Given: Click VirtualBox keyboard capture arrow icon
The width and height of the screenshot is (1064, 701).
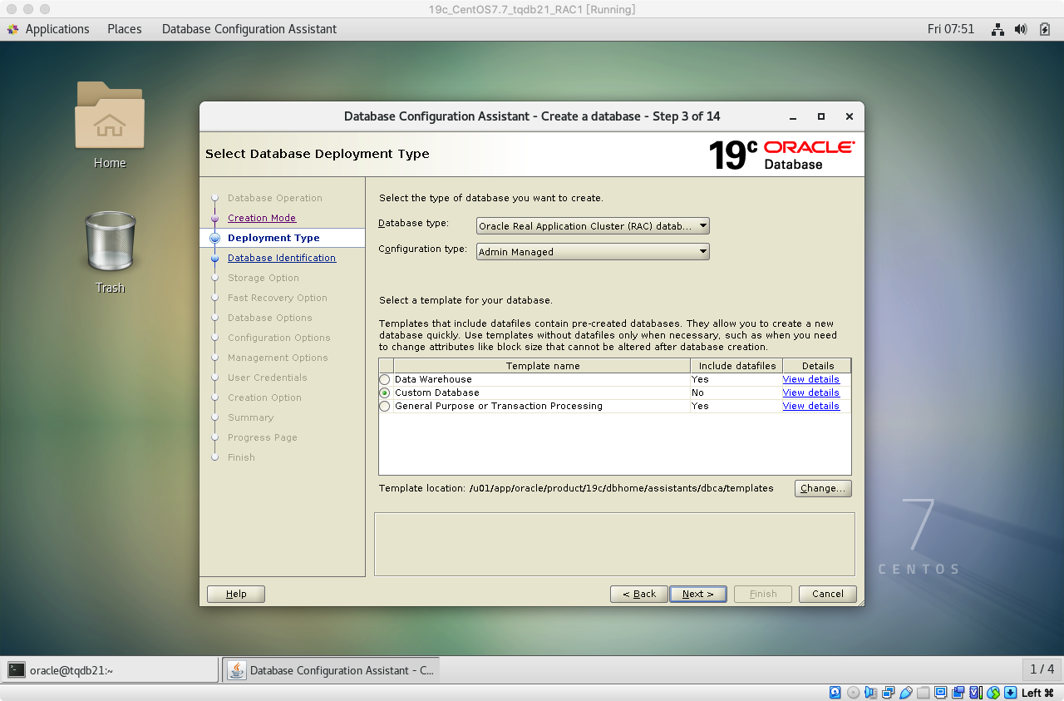Looking at the screenshot, I should (1010, 693).
